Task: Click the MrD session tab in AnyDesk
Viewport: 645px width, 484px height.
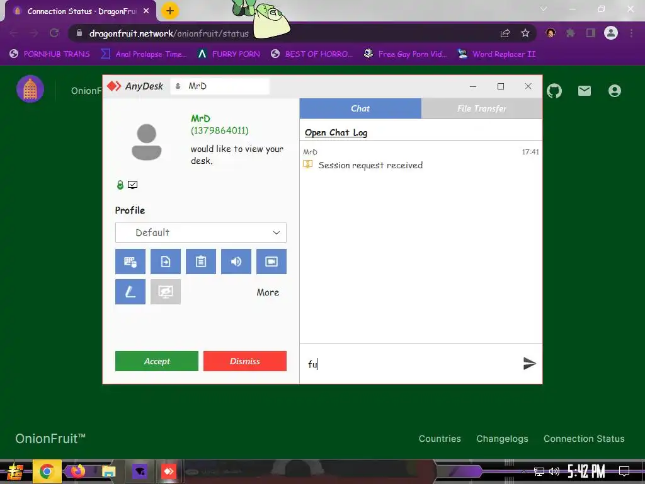Action: (220, 86)
